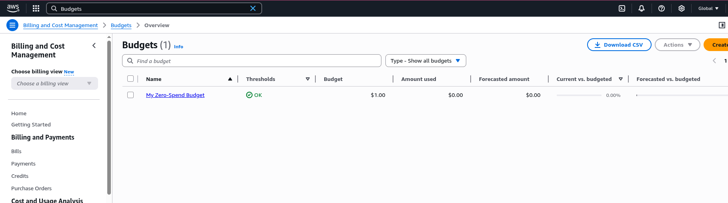Click the Budget column header

pos(333,79)
